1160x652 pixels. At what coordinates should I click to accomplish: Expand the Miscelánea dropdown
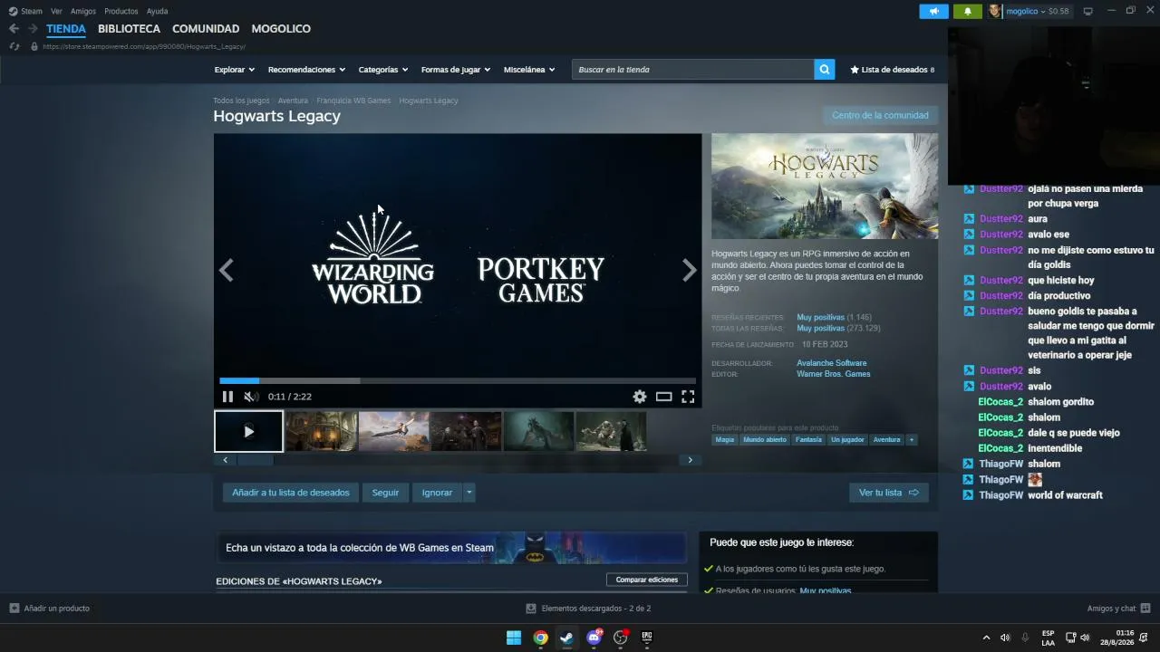pos(529,70)
